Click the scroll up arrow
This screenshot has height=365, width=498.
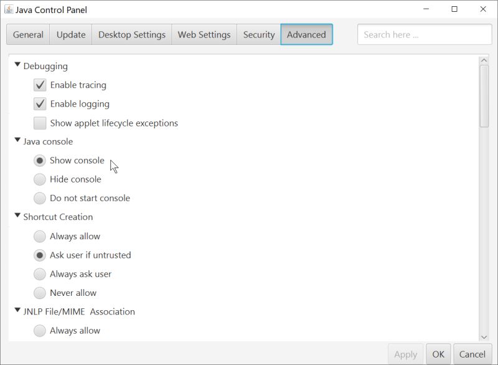click(484, 60)
